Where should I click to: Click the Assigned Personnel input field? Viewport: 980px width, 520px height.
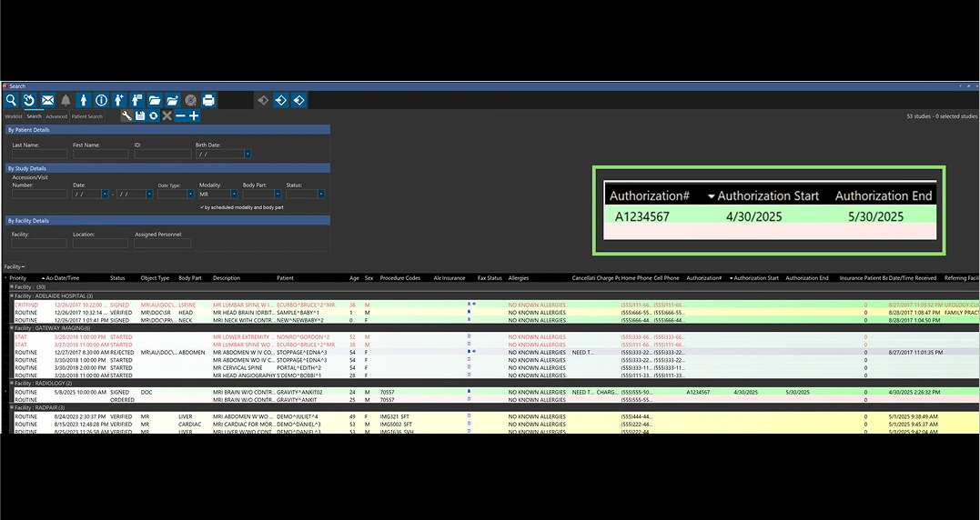pyautogui.click(x=163, y=244)
